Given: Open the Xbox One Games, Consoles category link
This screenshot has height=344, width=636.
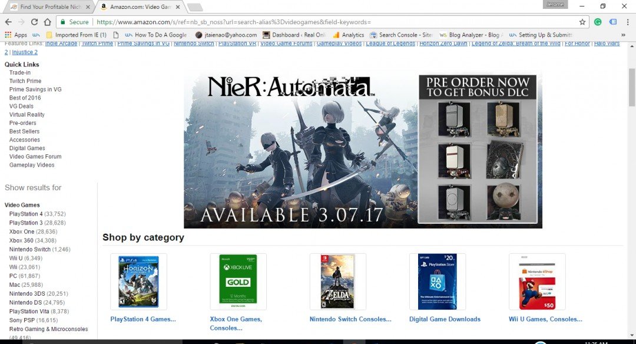Looking at the screenshot, I should click(x=236, y=324).
